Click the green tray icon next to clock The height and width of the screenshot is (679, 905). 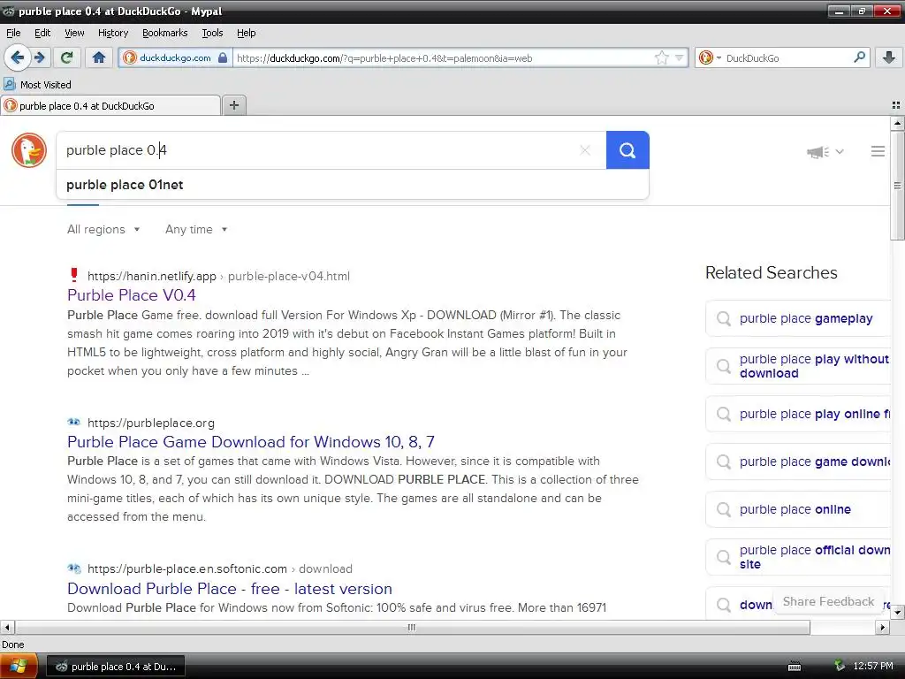[840, 666]
